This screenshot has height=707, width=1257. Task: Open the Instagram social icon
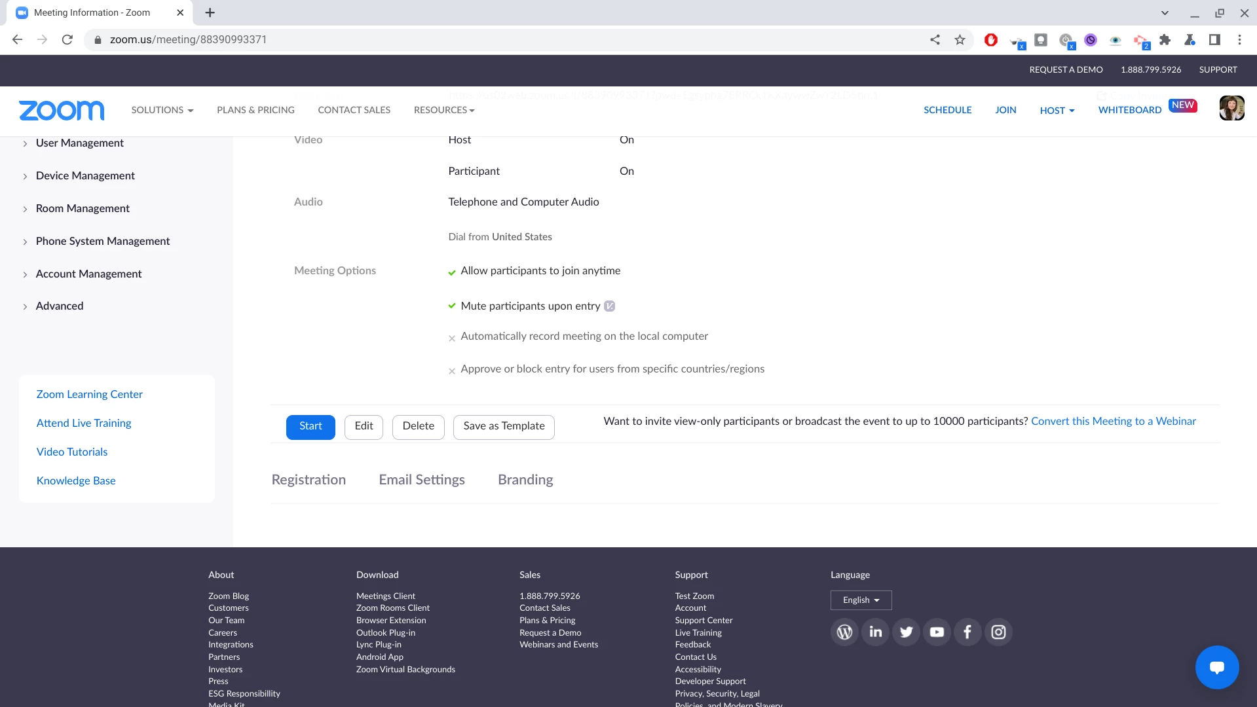coord(998,632)
